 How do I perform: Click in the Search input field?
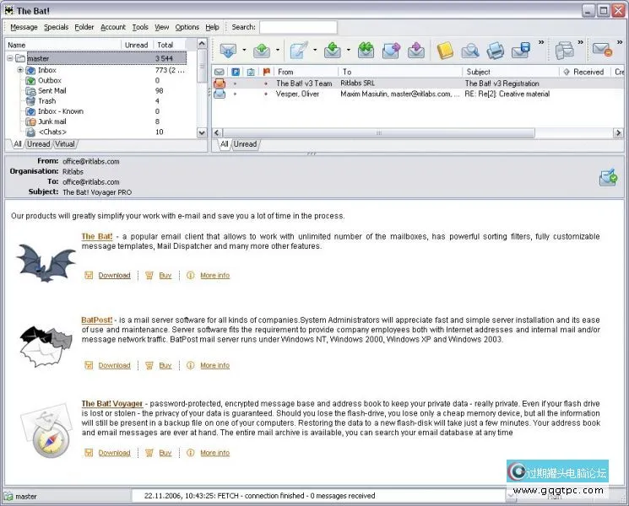298,27
